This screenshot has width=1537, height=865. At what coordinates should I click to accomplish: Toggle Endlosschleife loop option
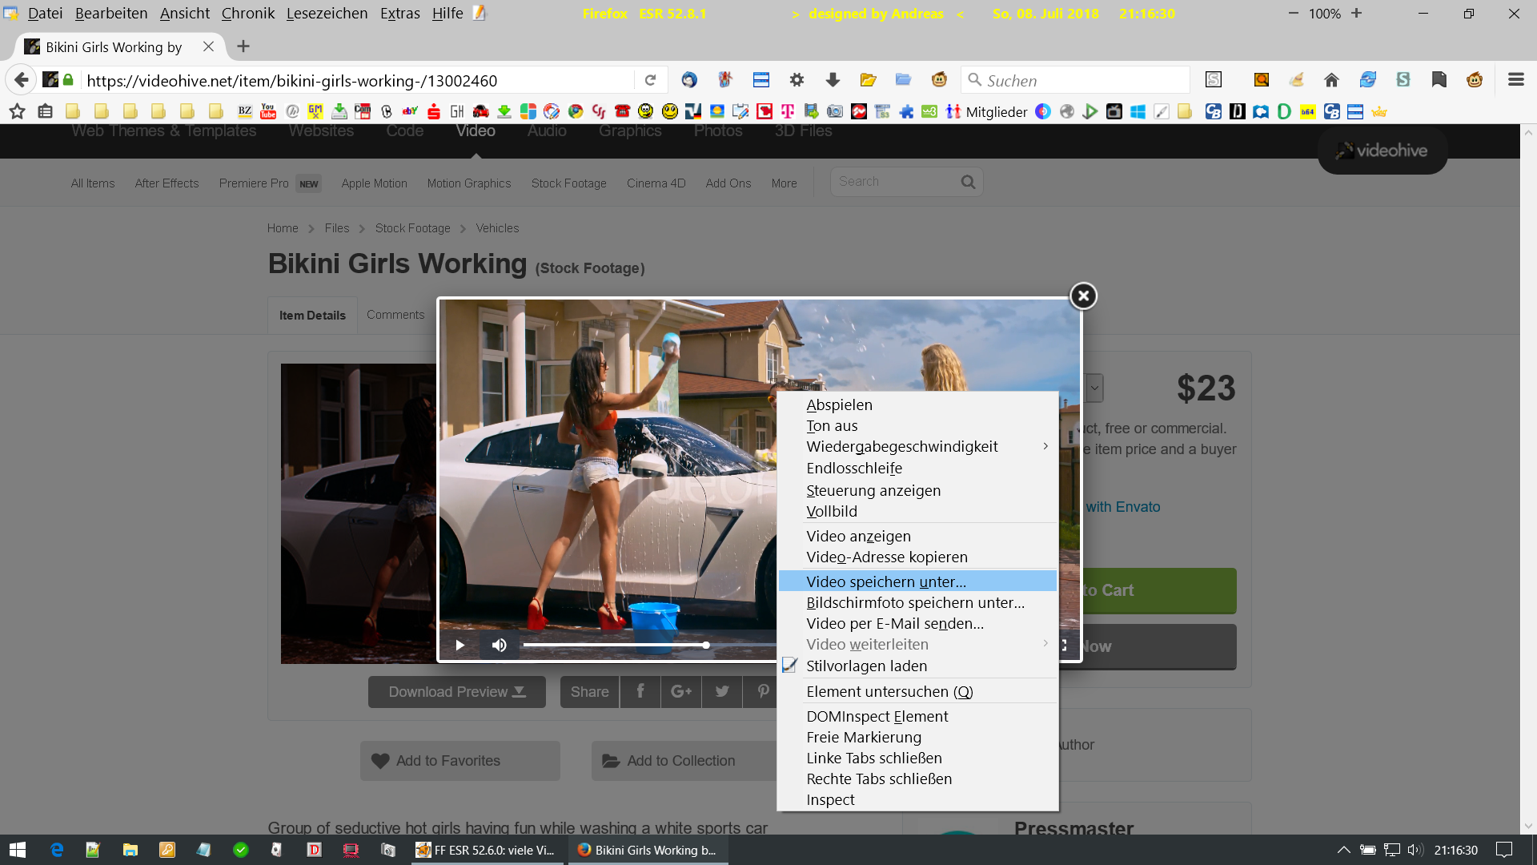click(x=854, y=469)
